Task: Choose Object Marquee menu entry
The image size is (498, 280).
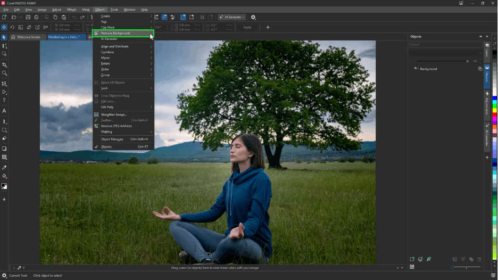Action: coord(123,139)
